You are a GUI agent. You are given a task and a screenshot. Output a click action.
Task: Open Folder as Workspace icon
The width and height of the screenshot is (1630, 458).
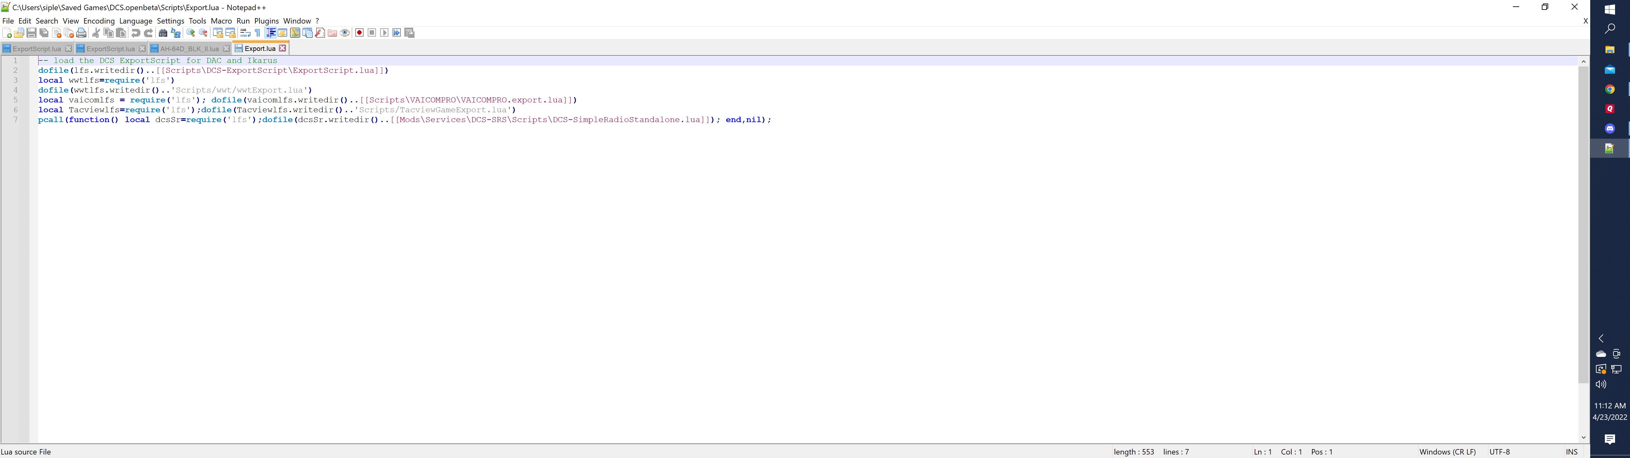pyautogui.click(x=332, y=33)
